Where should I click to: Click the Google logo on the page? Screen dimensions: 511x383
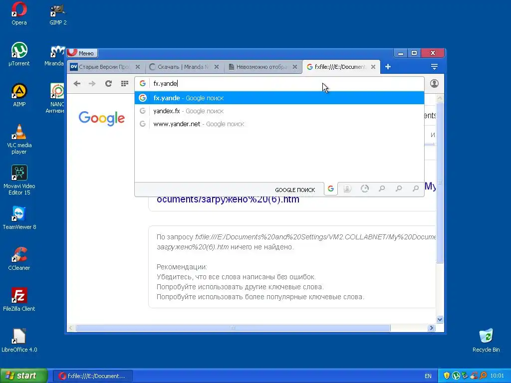(102, 118)
